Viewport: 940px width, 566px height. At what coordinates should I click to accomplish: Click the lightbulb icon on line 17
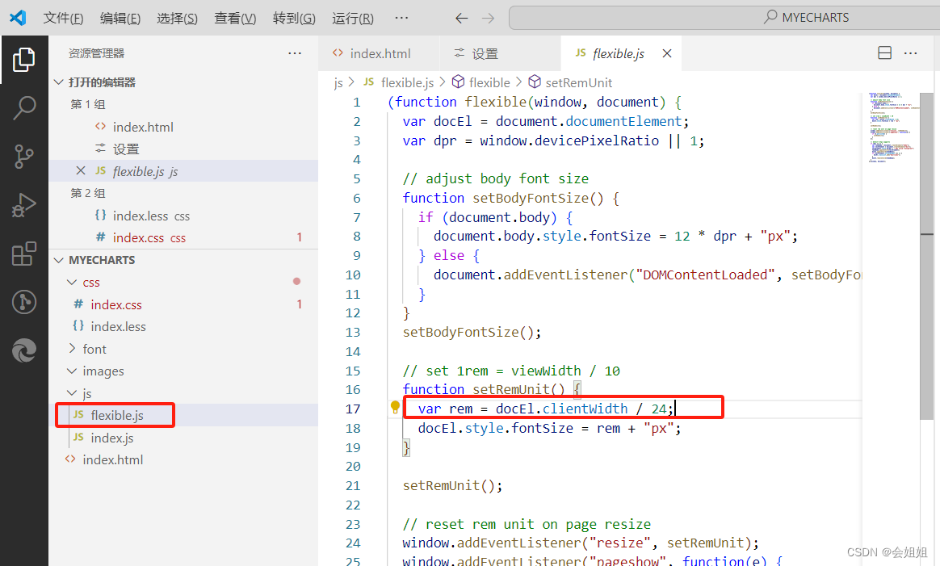point(393,408)
